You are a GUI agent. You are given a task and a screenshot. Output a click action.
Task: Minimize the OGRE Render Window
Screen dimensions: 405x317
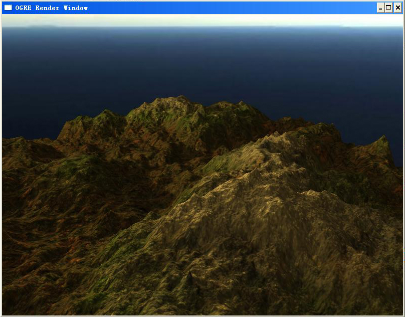coord(380,8)
